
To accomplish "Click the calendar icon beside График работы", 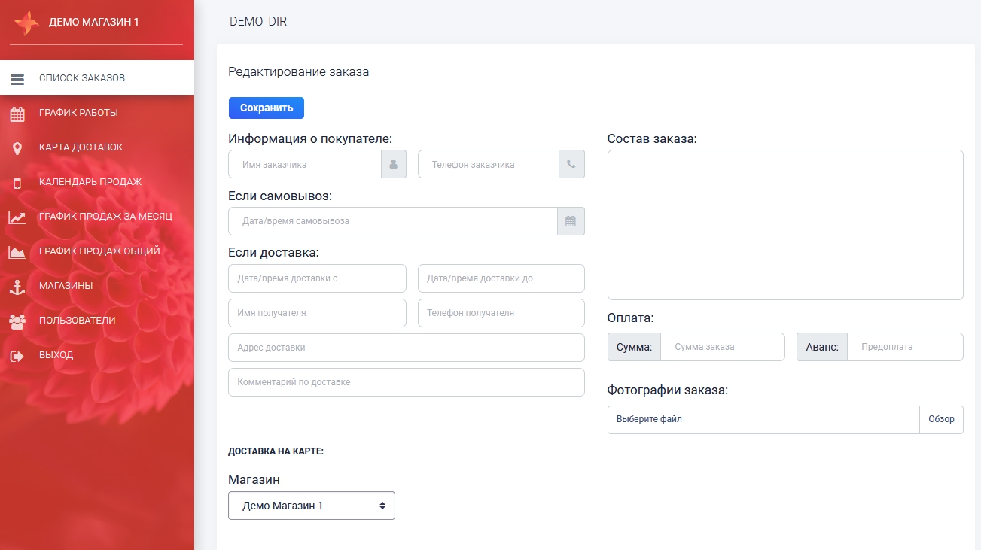I will pos(17,114).
